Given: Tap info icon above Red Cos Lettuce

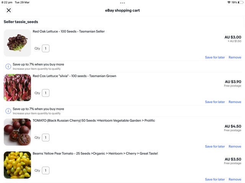Looking at the screenshot, I should tap(8, 66).
